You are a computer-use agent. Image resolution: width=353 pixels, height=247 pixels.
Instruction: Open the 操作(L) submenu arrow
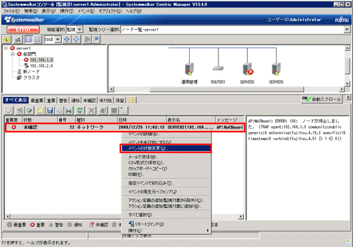208,230
